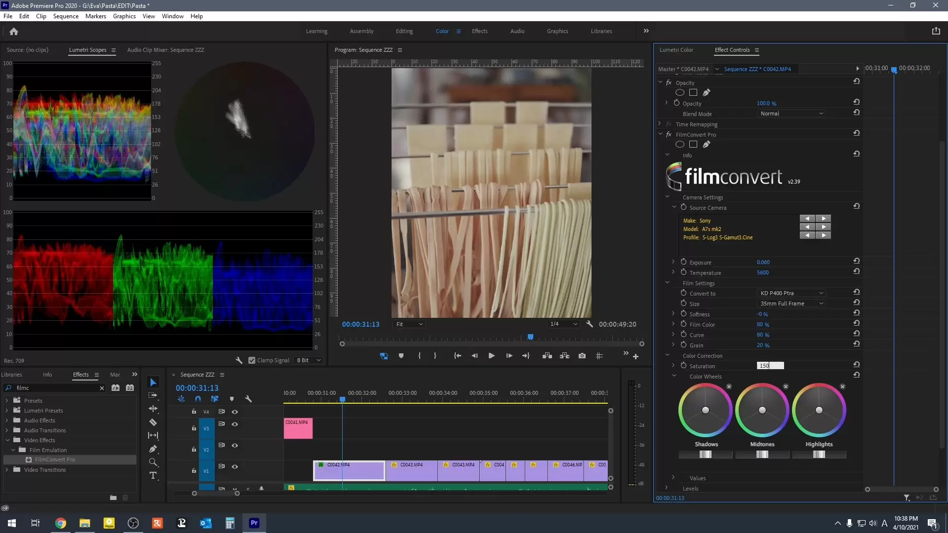Open the Sequence menu
Screen dimensions: 948x533
click(66, 16)
